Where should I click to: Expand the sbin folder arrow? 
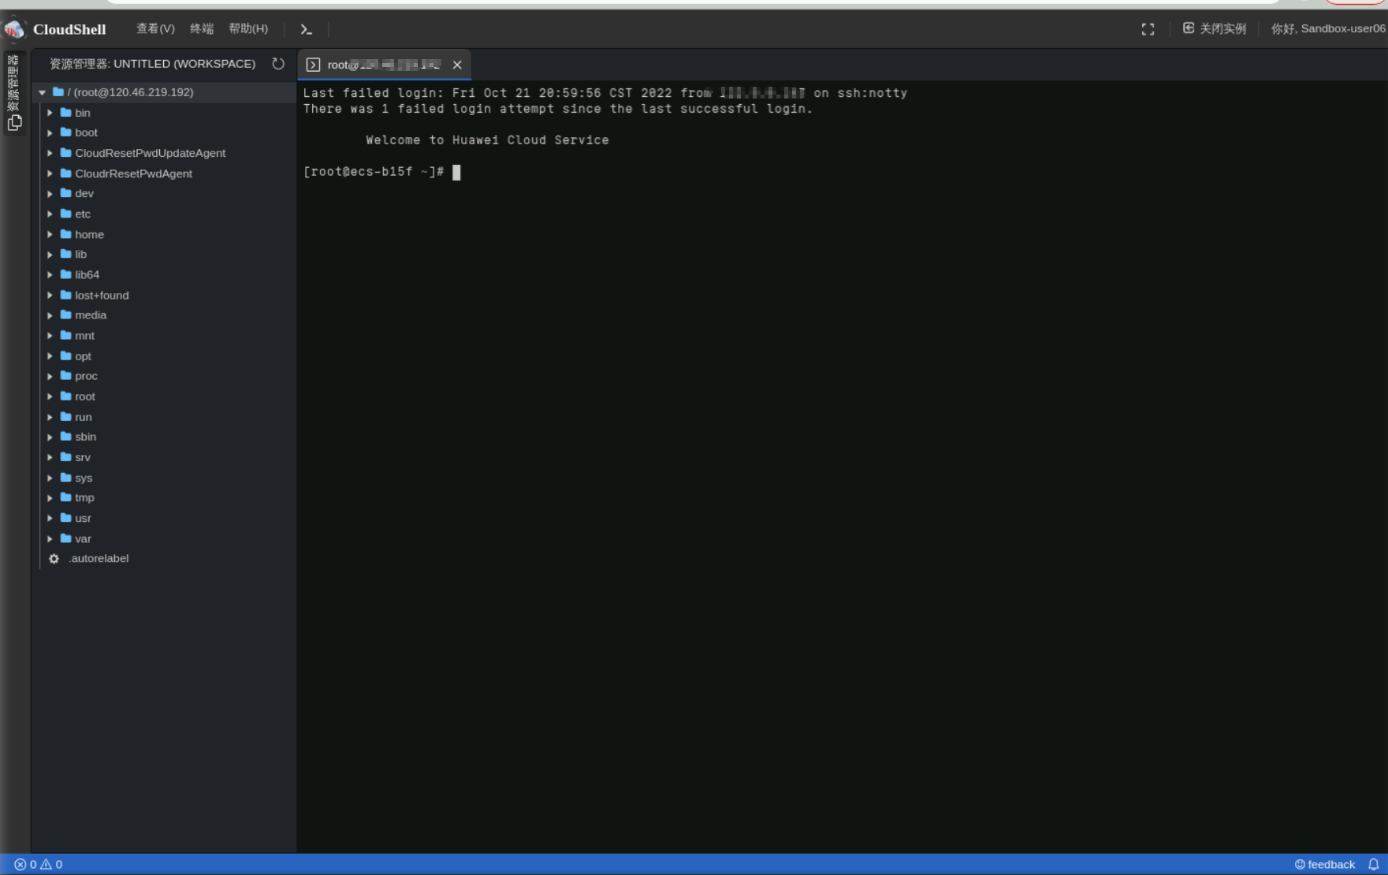pos(50,437)
